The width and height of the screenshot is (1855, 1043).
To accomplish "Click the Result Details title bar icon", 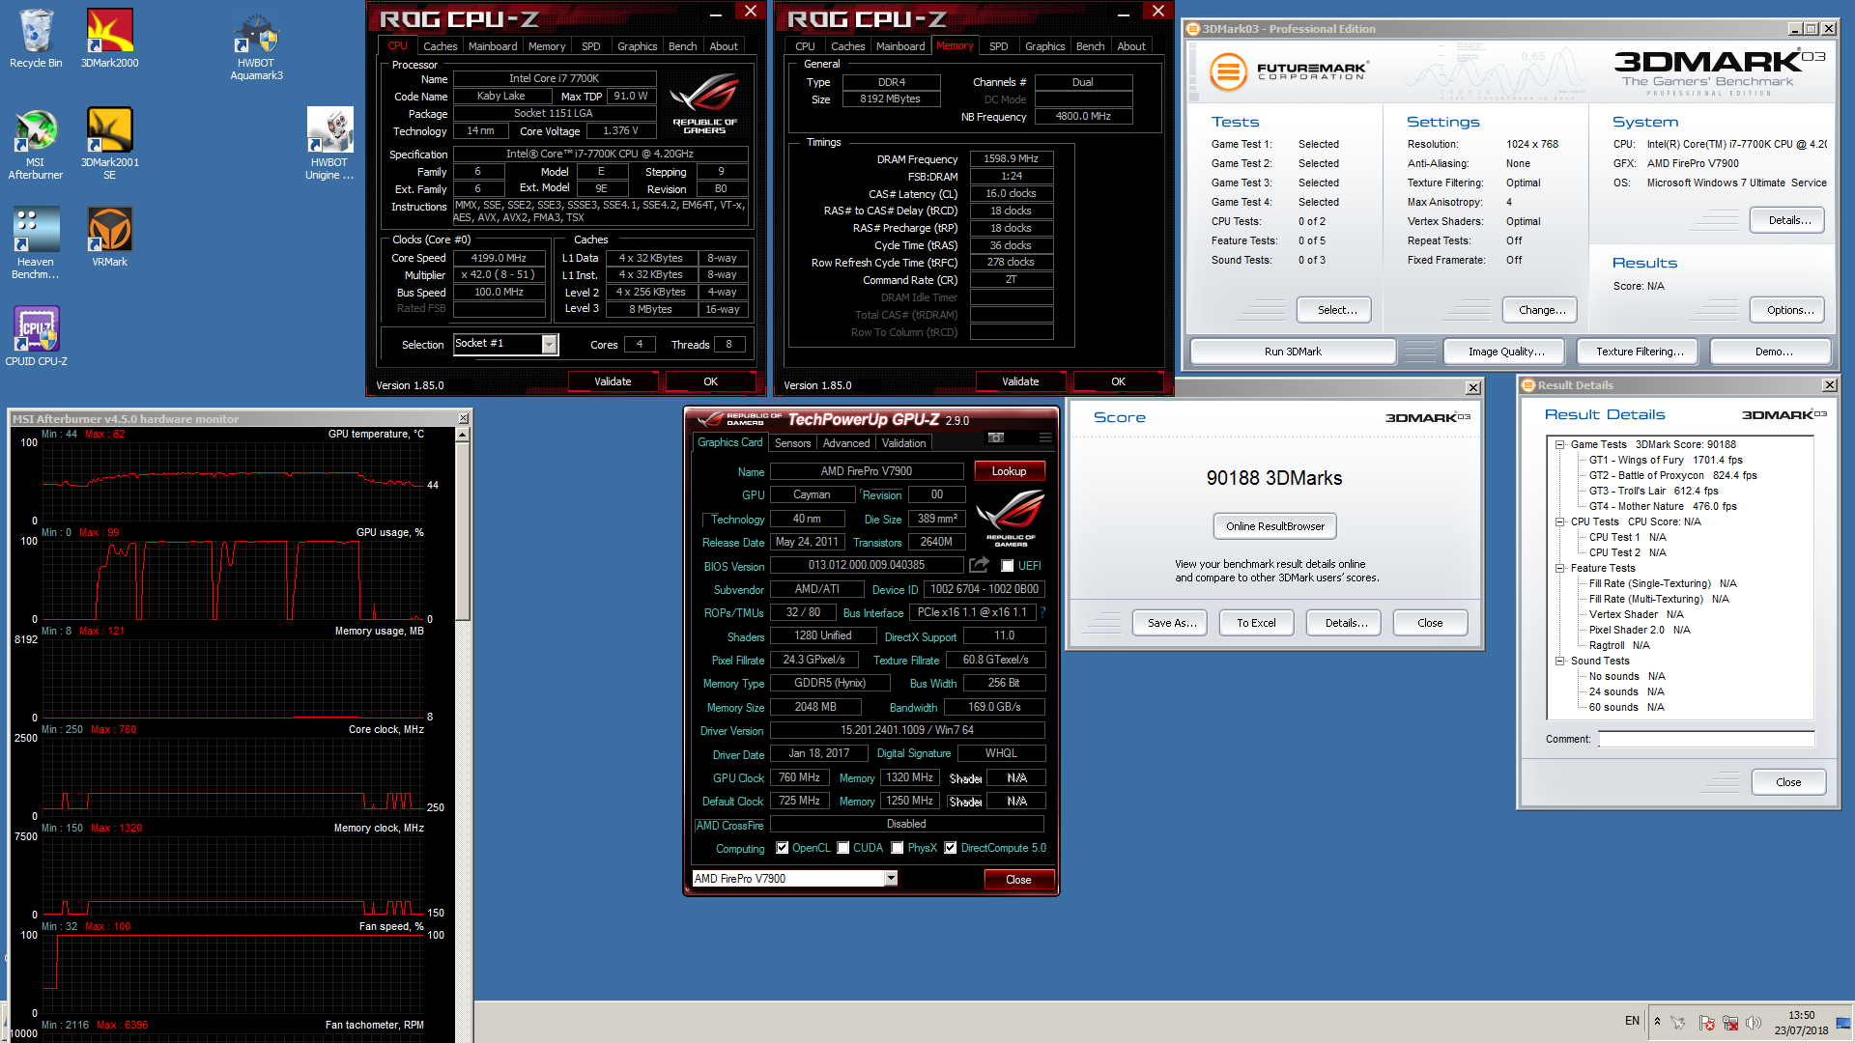I will coord(1528,385).
